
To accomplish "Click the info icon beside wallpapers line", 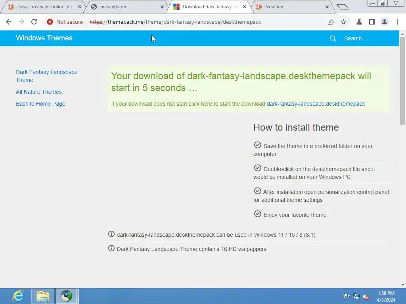I will click(x=111, y=249).
